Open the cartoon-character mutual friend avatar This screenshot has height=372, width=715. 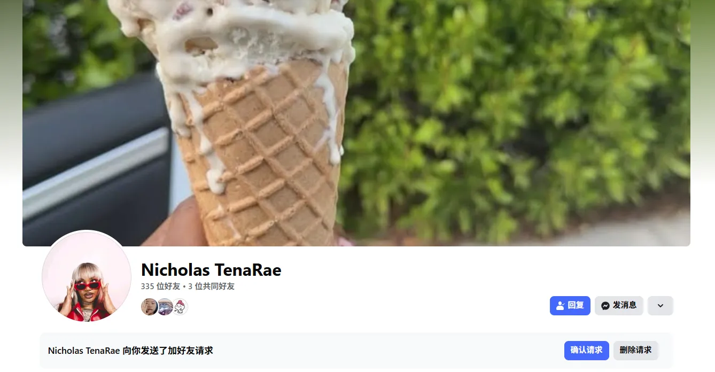coord(180,307)
